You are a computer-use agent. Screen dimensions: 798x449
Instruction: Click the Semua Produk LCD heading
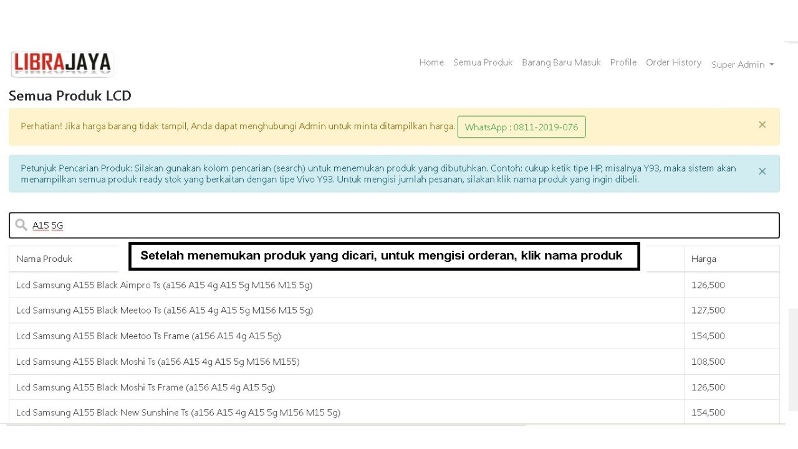tap(70, 96)
